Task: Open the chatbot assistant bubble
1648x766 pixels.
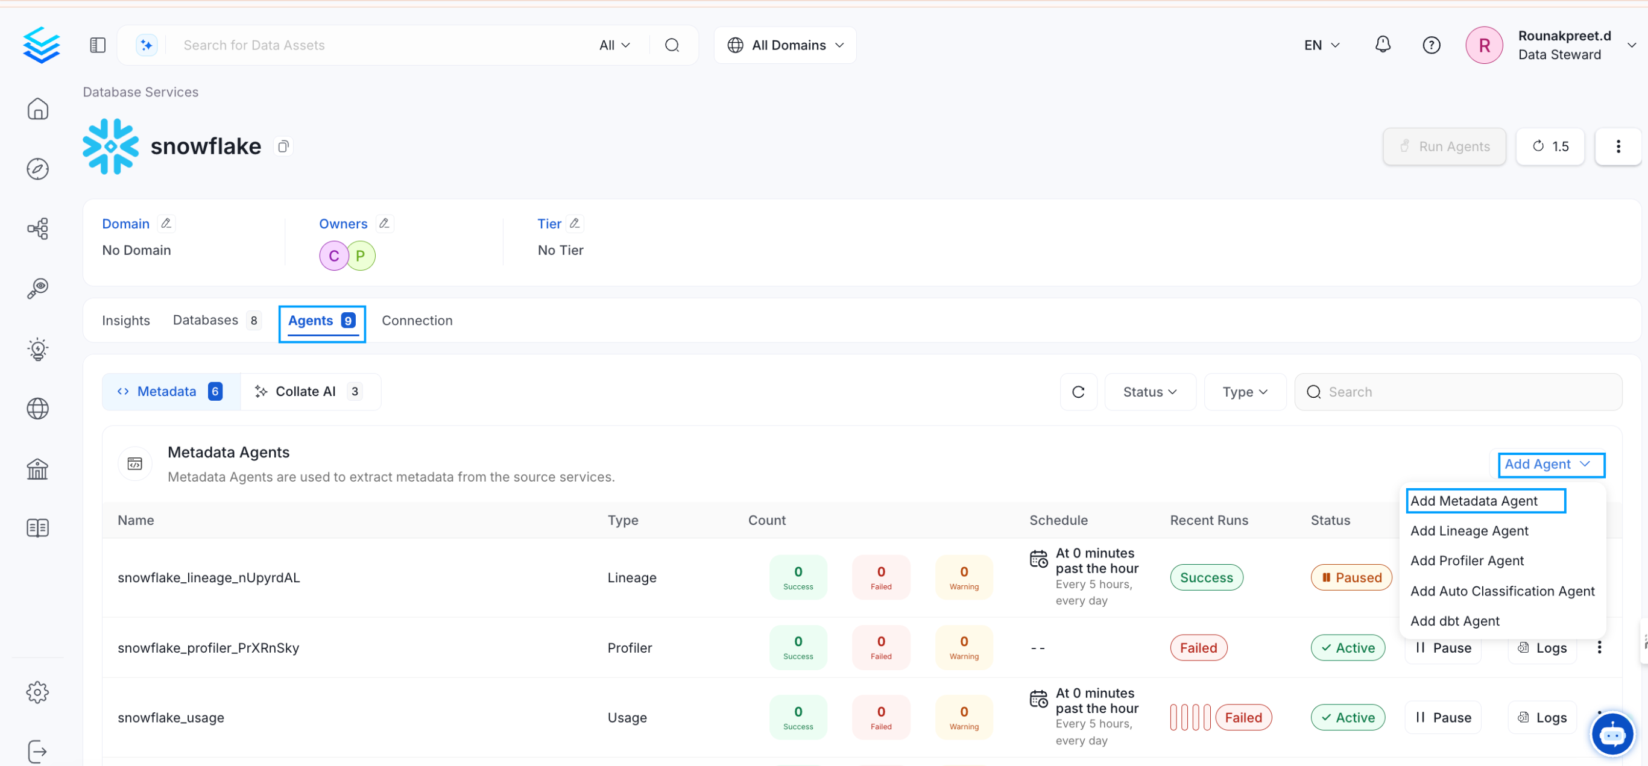Action: [1612, 735]
